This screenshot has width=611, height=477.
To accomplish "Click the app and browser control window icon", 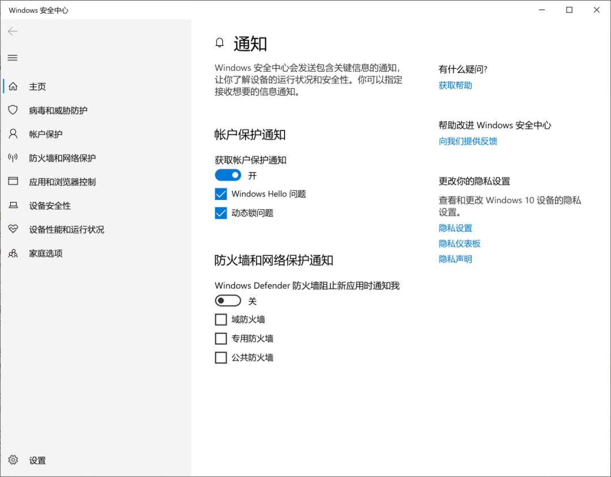I will point(13,181).
